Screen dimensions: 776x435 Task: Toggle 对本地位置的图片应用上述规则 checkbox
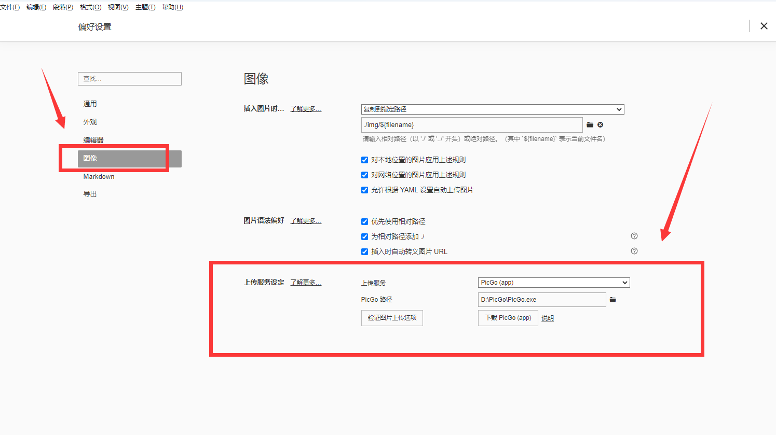[x=364, y=160]
